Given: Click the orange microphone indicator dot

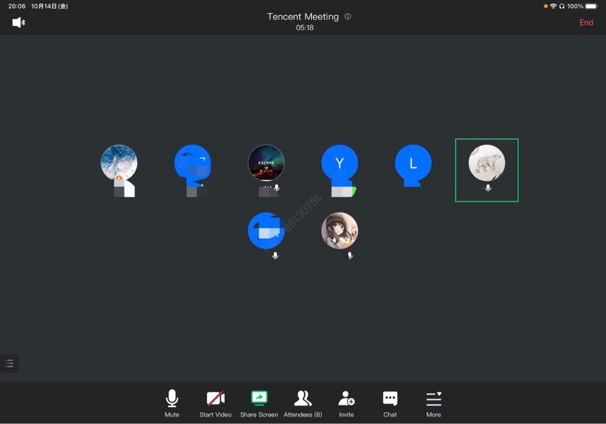Looking at the screenshot, I should click(x=546, y=6).
